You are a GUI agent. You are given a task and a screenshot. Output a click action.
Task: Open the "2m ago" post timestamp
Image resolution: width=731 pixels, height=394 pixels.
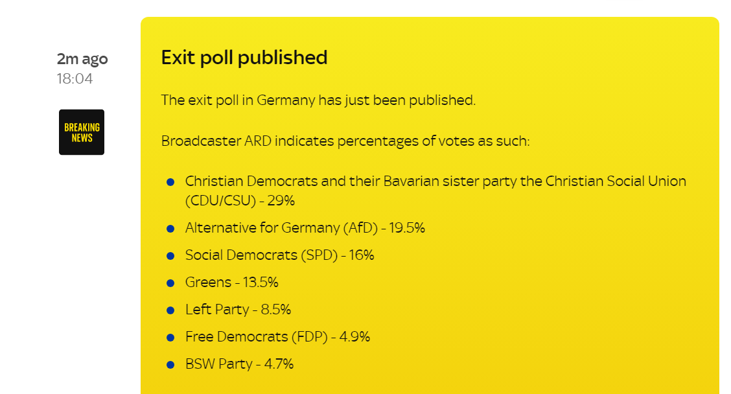[82, 59]
